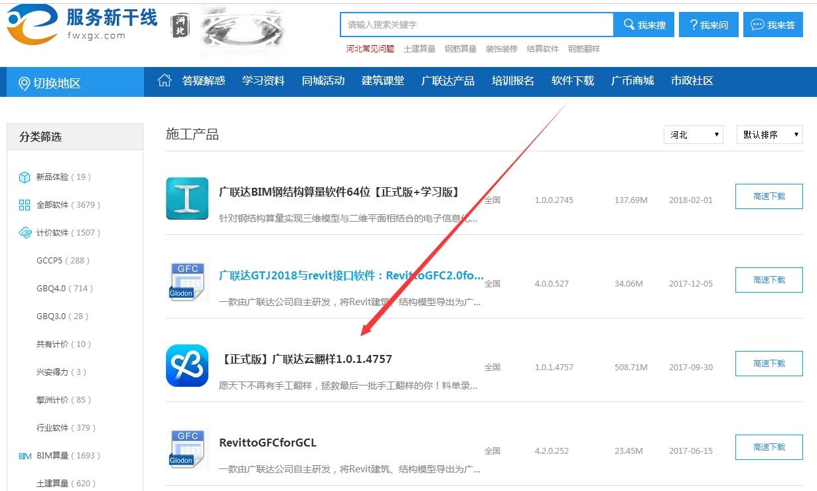Open the 软件下载 menu item

click(573, 80)
